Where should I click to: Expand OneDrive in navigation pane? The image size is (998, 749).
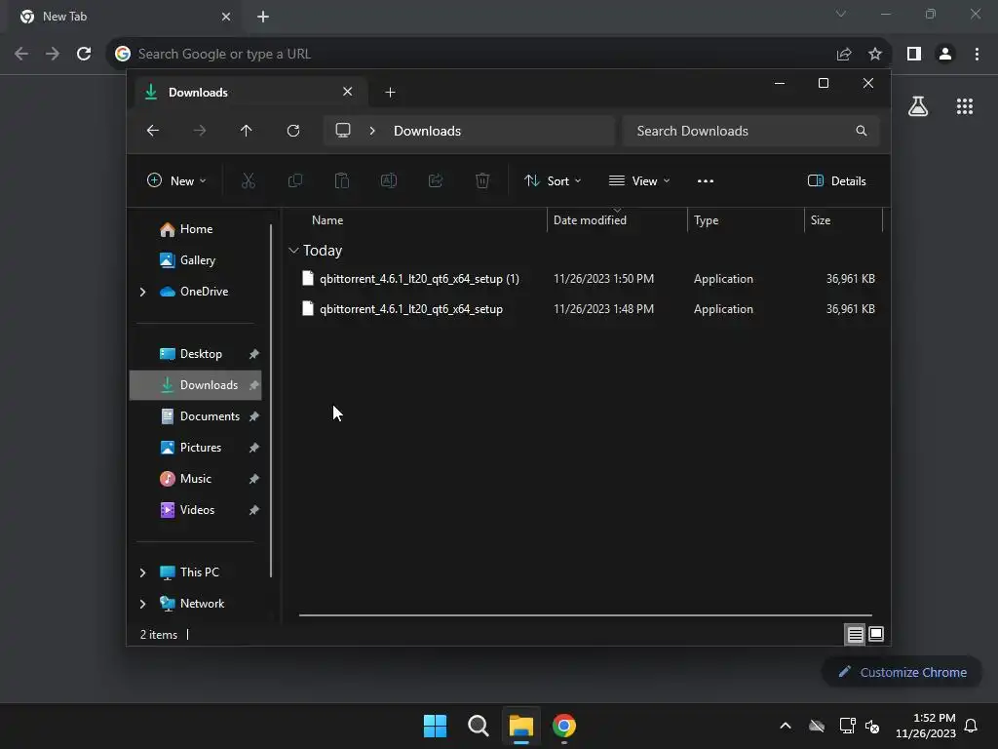[142, 292]
